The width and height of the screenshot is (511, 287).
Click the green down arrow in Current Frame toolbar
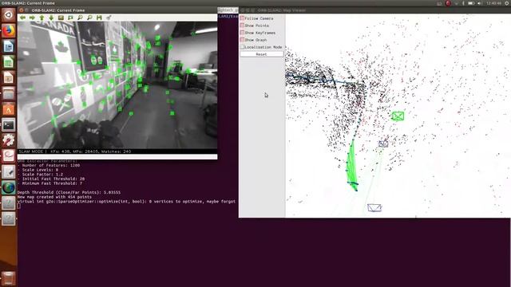[51, 18]
